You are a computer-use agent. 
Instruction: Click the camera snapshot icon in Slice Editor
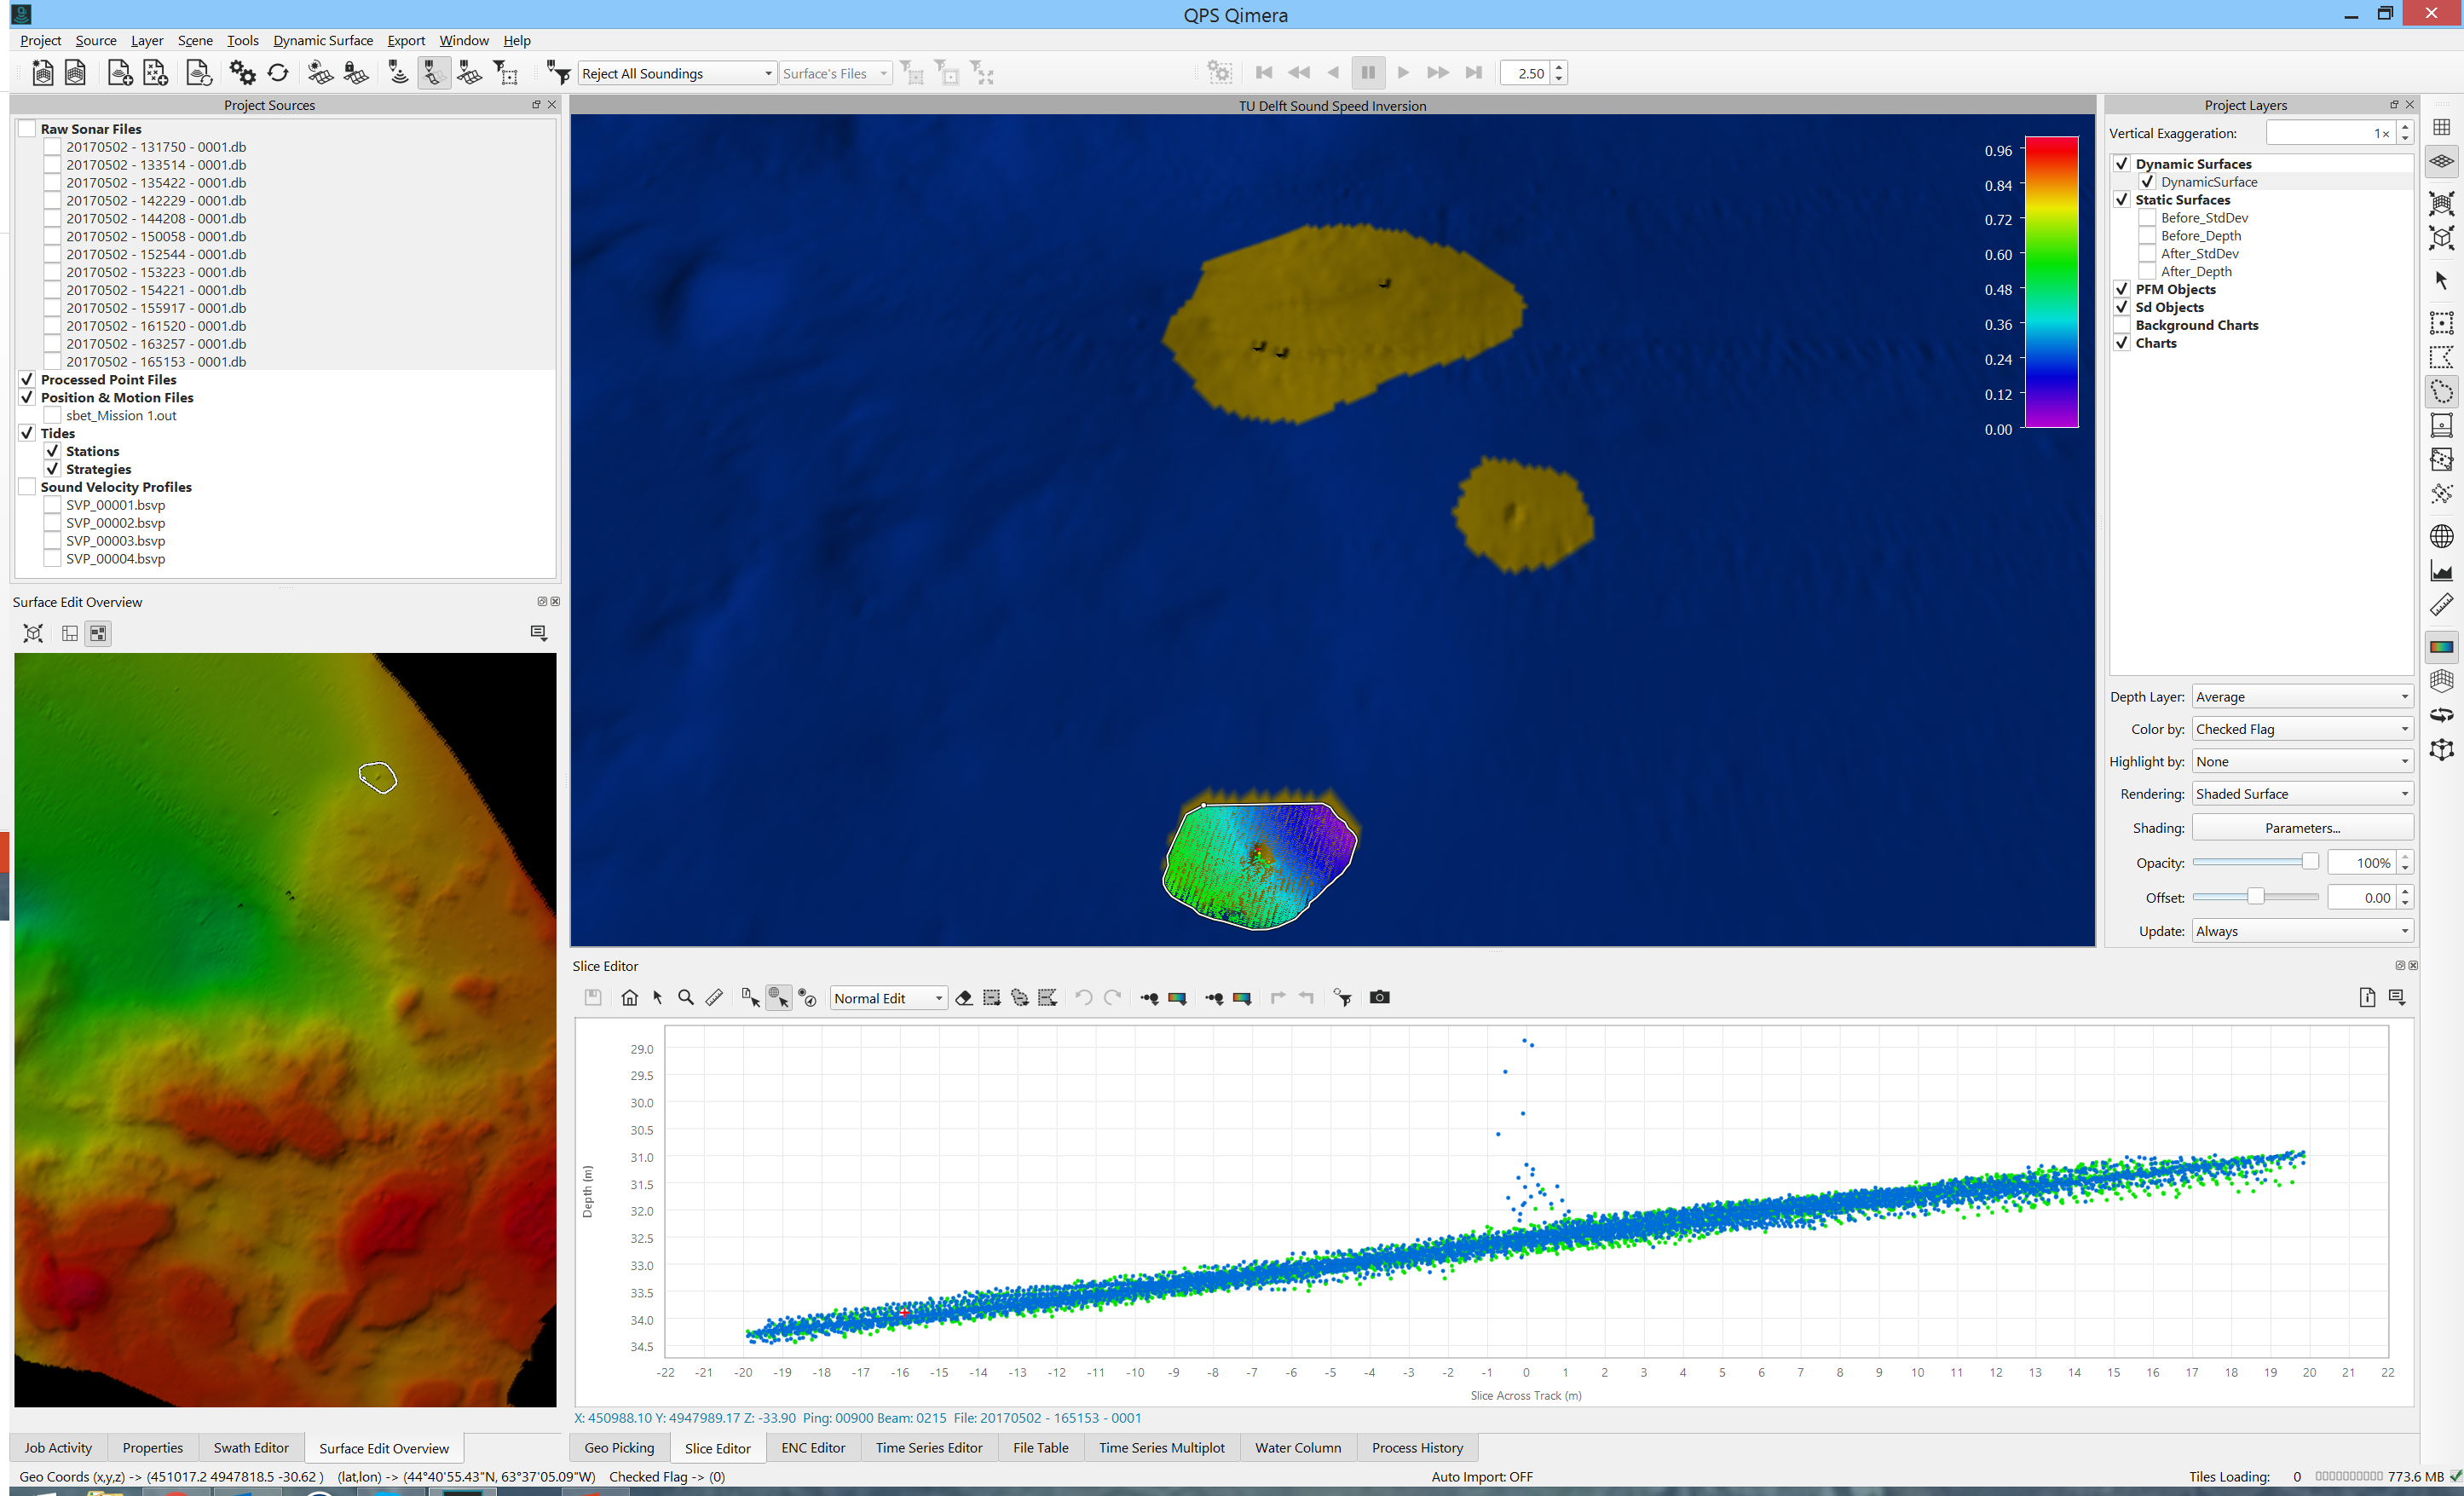point(1379,997)
